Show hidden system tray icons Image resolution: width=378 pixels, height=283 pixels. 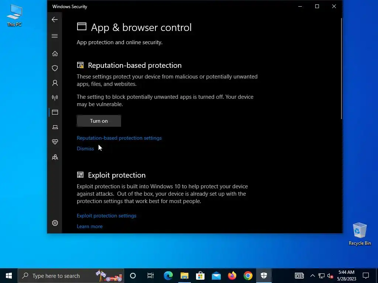[312, 276]
